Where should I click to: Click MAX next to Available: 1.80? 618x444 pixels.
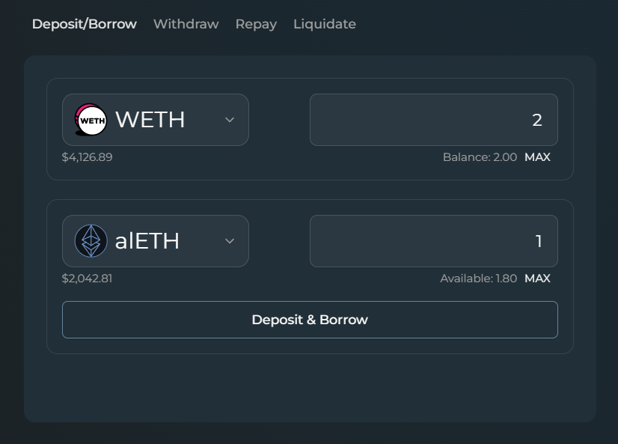(537, 279)
